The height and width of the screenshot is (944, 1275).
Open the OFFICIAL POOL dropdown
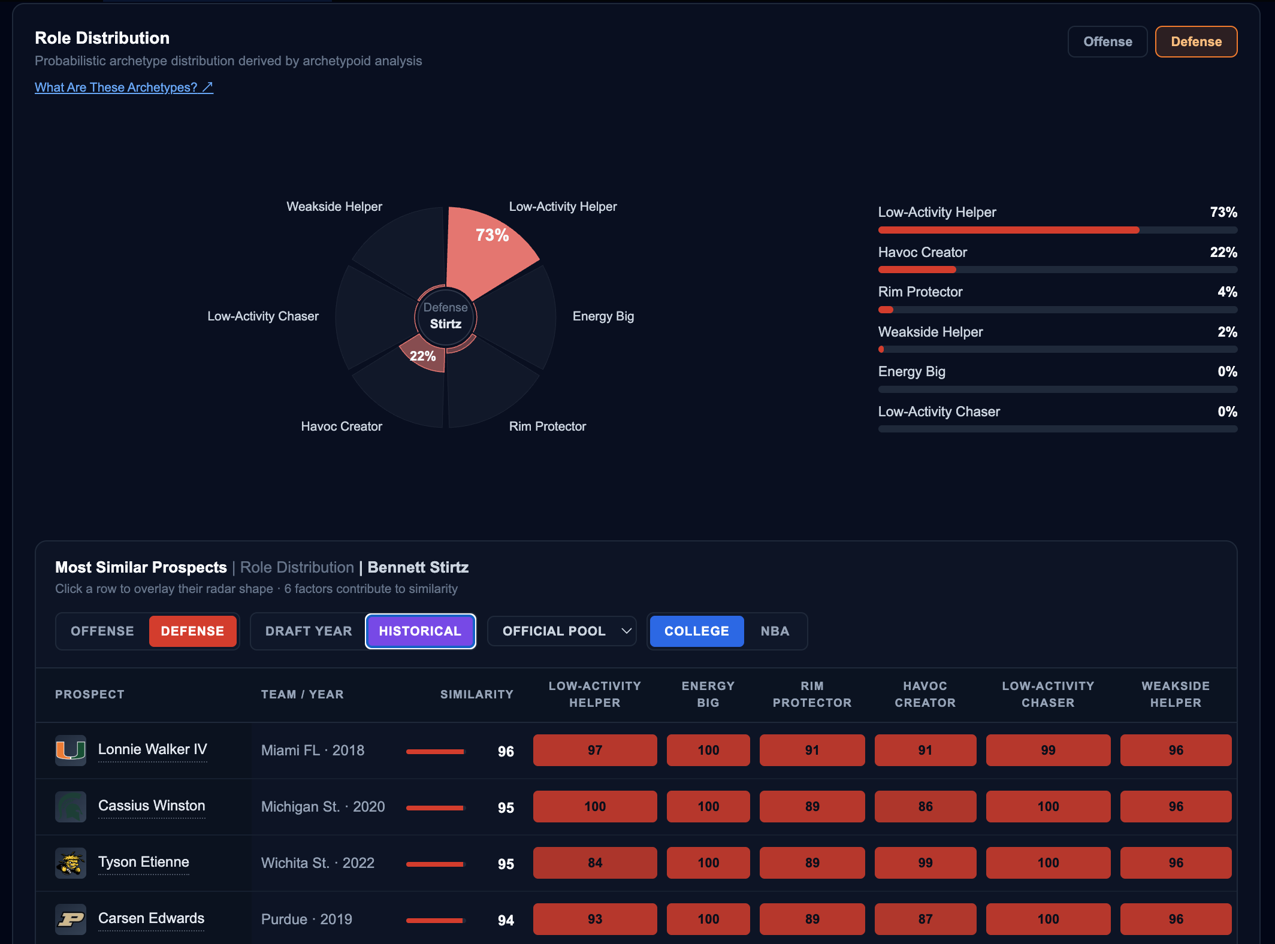pos(561,631)
